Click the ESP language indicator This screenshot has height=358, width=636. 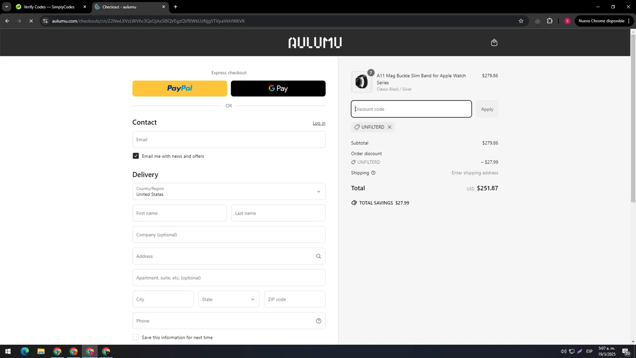[589, 352]
